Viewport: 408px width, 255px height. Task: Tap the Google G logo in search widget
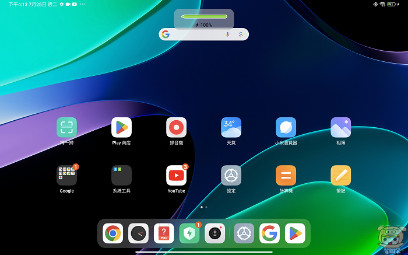pyautogui.click(x=166, y=34)
